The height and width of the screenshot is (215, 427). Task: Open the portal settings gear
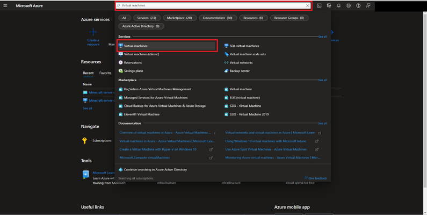349,6
